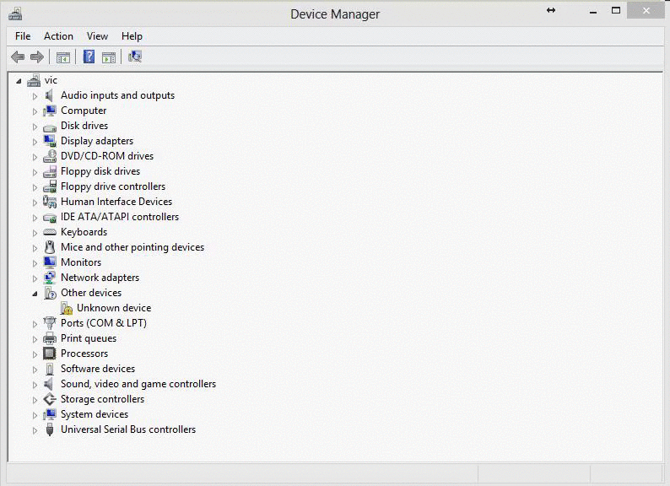Click the Monitors icon
670x486 pixels.
pos(50,262)
